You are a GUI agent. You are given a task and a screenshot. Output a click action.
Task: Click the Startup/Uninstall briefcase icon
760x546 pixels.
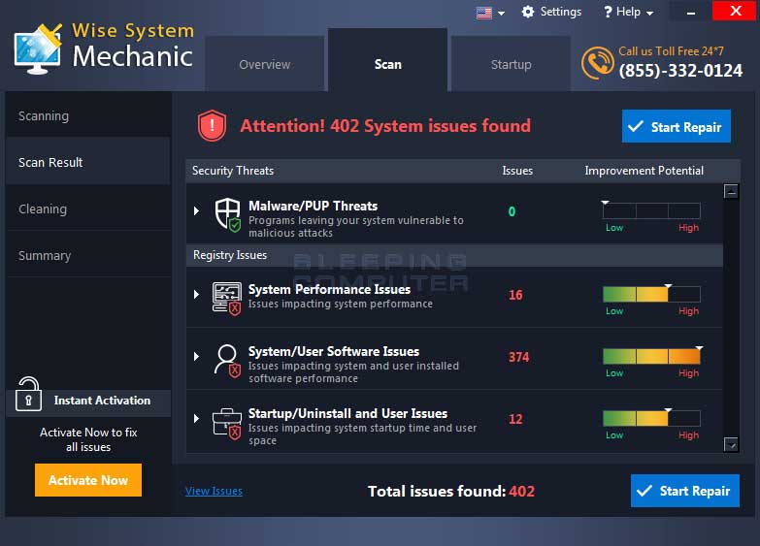click(227, 424)
